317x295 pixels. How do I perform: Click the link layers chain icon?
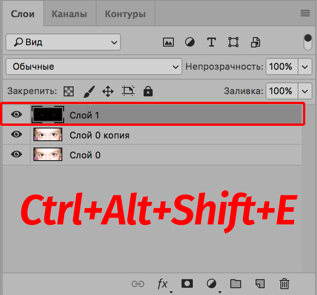click(138, 284)
